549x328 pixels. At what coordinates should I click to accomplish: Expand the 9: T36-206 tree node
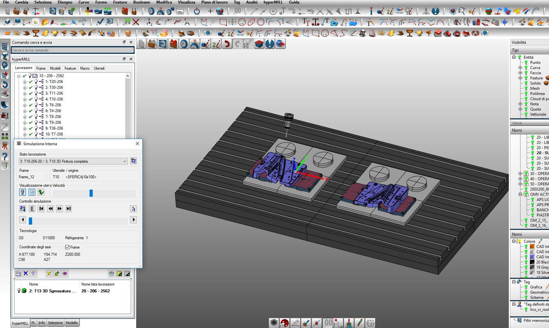[x=25, y=128]
